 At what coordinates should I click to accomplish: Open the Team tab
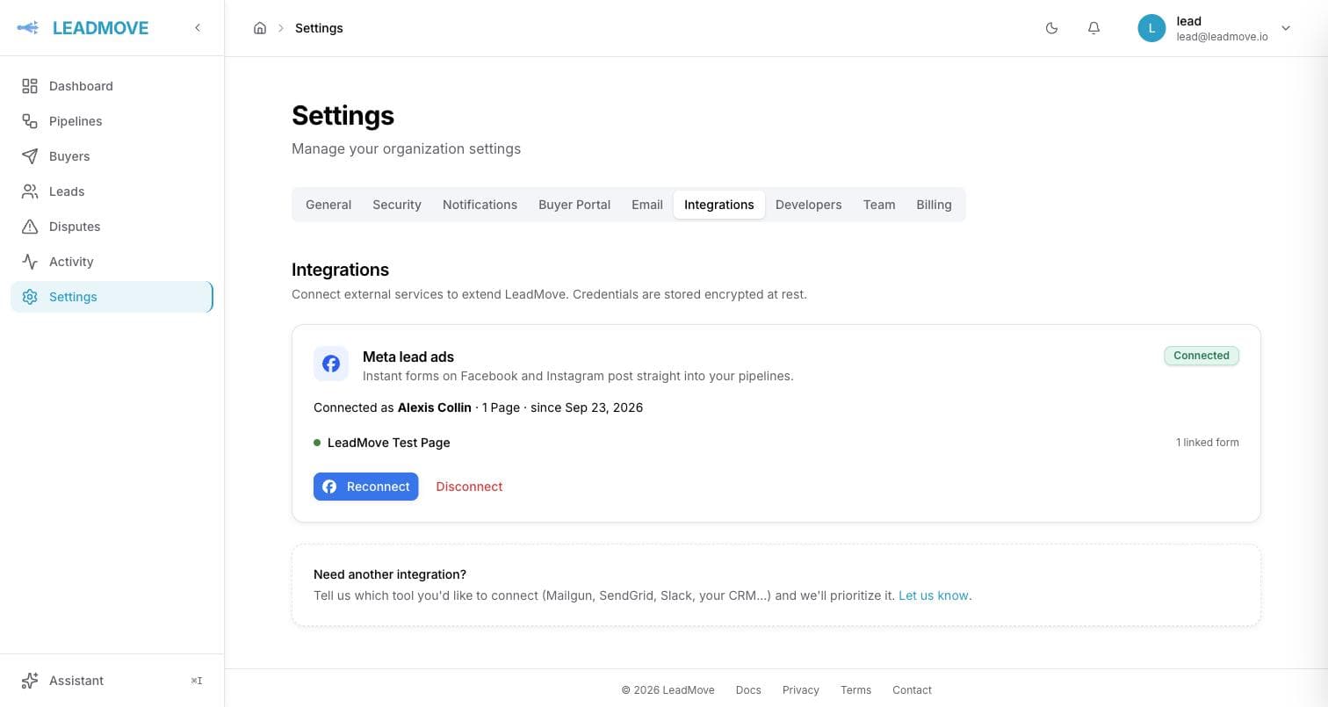click(x=879, y=205)
